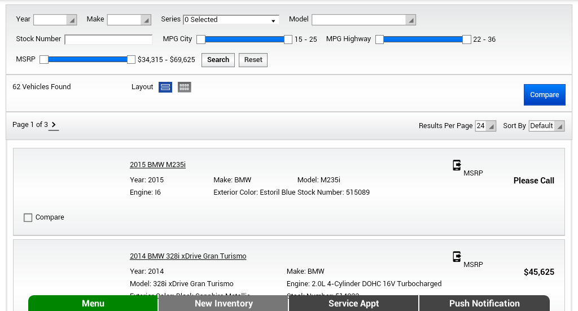The height and width of the screenshot is (311, 578).
Task: Click the 'Please Call' price text
Action: [534, 181]
